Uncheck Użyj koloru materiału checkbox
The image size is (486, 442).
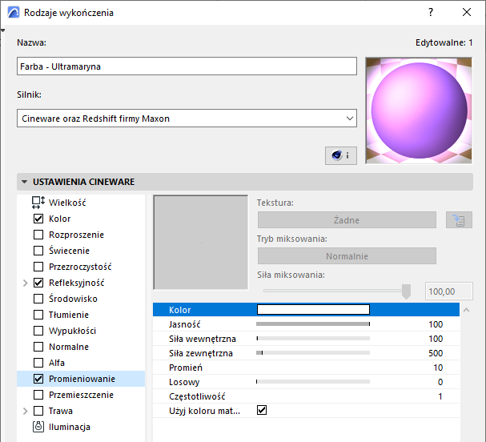coord(262,411)
